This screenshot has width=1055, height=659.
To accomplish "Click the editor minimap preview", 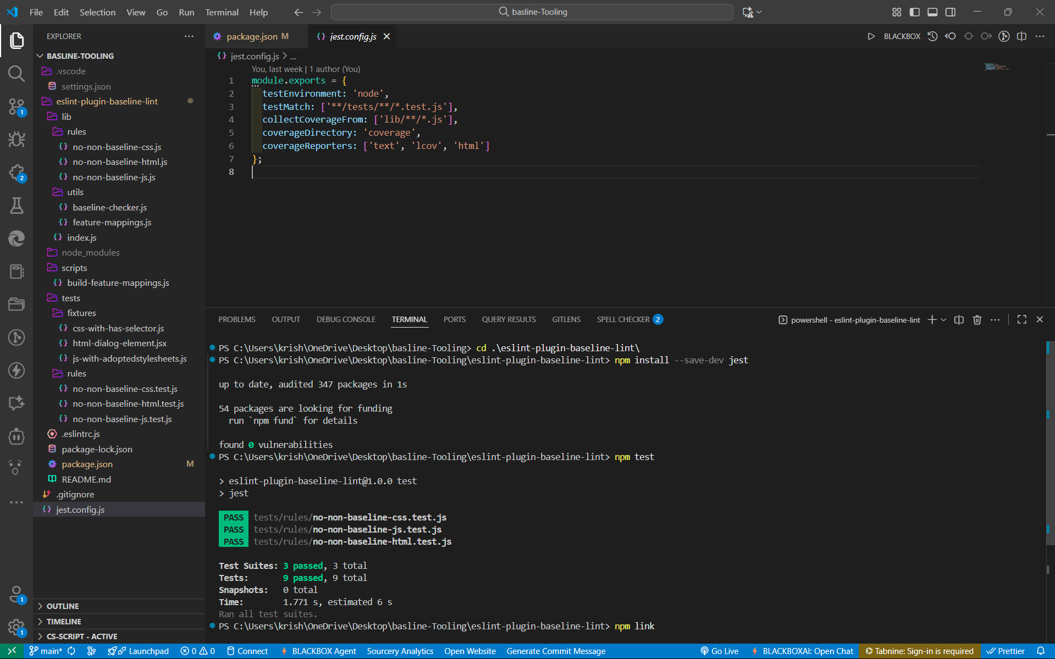I will [996, 67].
